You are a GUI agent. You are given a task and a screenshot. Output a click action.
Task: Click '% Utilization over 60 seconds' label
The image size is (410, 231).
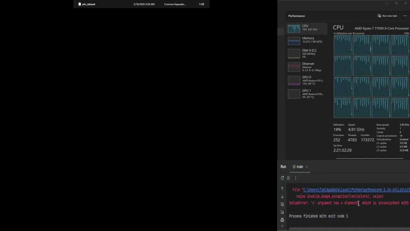tap(349, 33)
